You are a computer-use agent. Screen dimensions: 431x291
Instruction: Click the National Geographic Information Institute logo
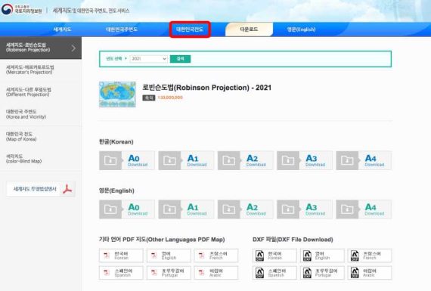(x=22, y=10)
